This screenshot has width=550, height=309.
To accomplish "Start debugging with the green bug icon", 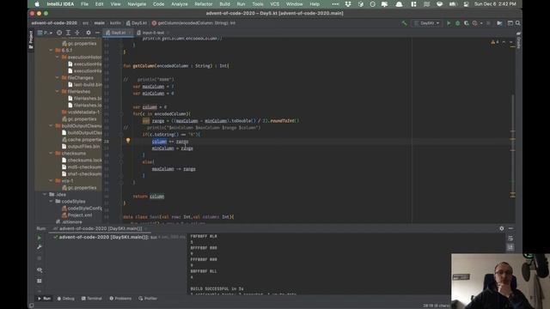I will click(x=457, y=23).
